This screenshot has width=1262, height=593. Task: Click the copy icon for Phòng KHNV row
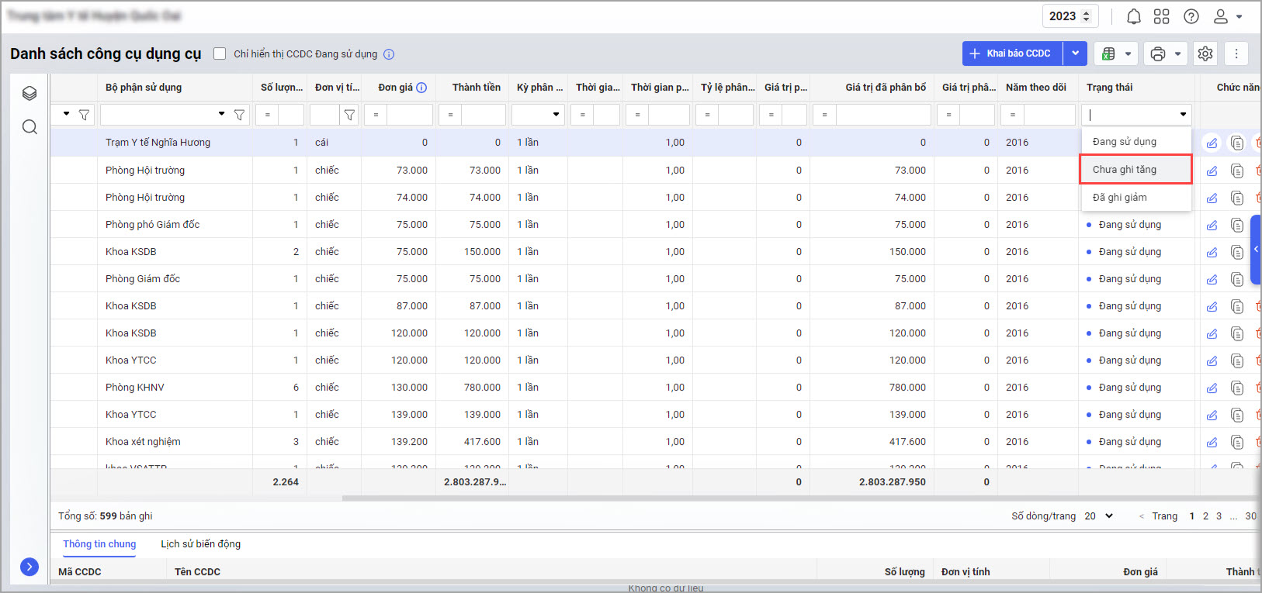1237,388
